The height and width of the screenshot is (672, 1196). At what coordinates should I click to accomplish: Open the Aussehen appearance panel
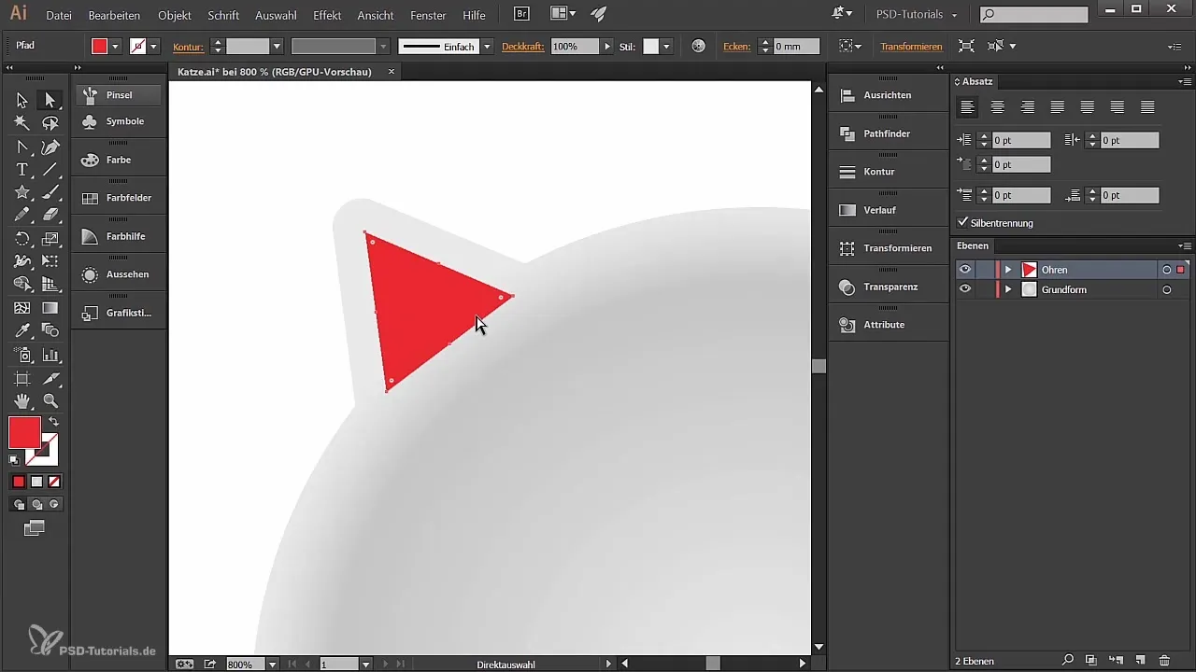click(119, 274)
